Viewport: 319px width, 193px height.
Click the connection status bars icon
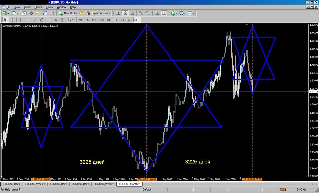283,190
